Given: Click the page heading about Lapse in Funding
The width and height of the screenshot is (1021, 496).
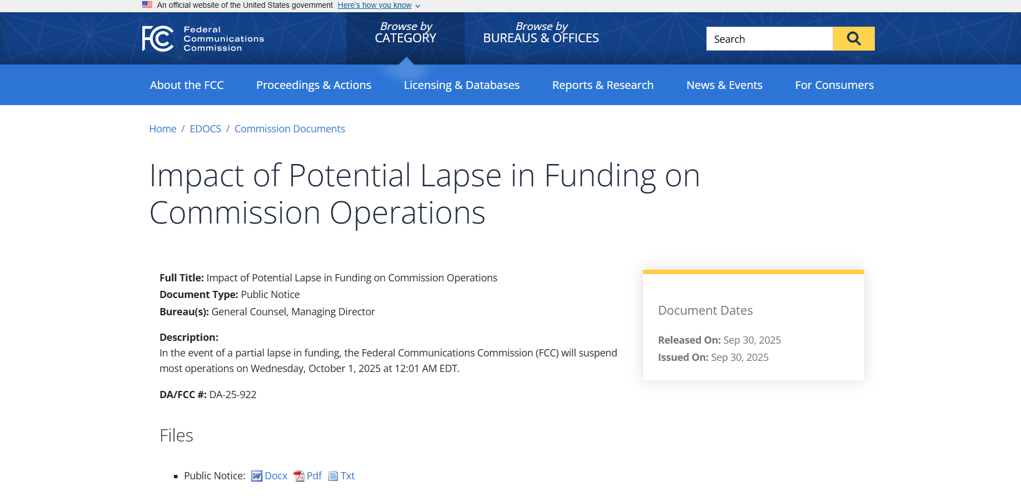Looking at the screenshot, I should point(425,194).
